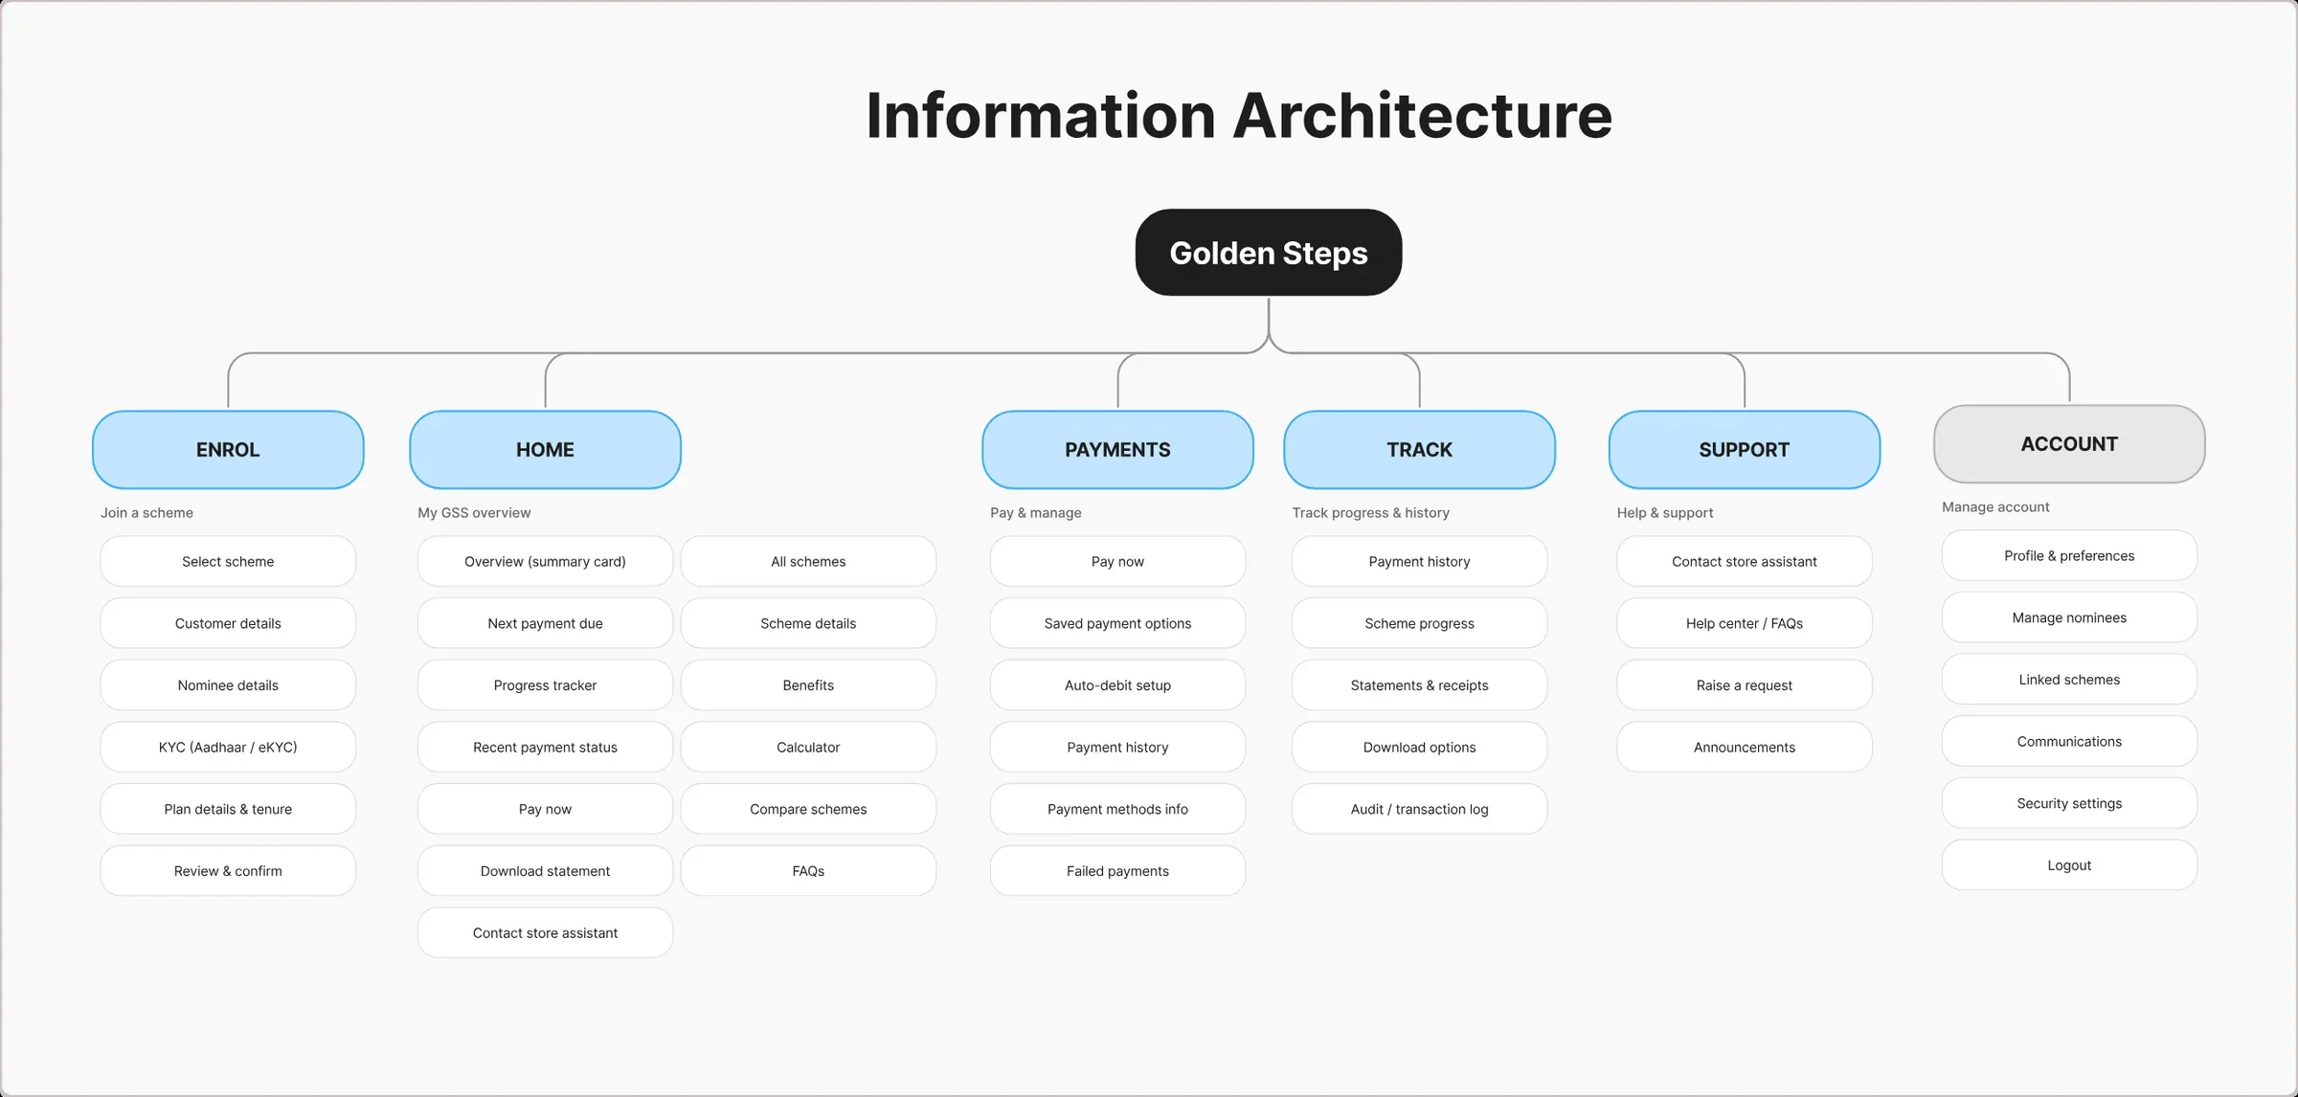
Task: Click Profile & preferences node
Action: [2069, 555]
